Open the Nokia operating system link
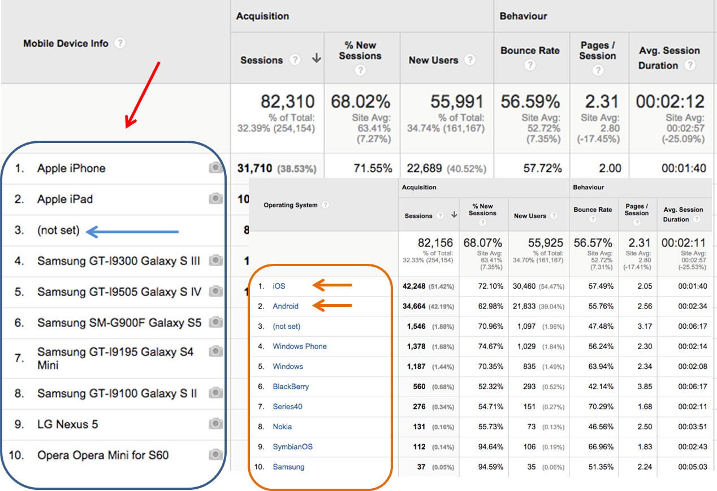This screenshot has height=491, width=717. tap(282, 427)
